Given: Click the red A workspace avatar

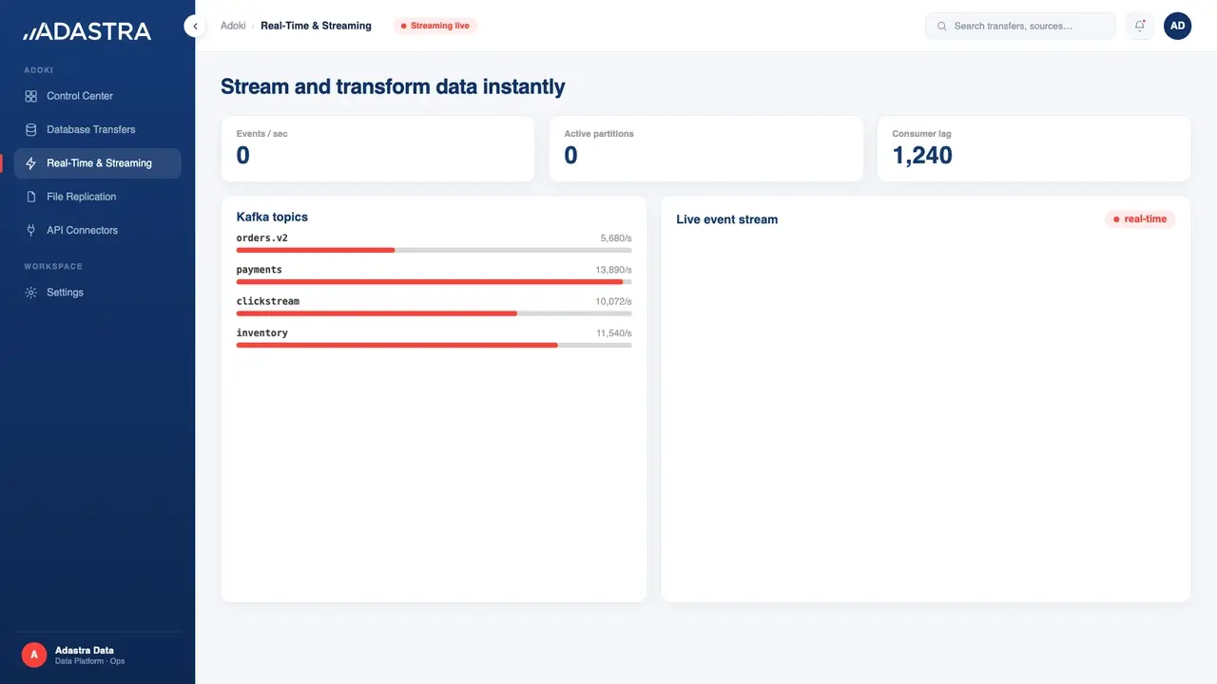Looking at the screenshot, I should point(34,655).
